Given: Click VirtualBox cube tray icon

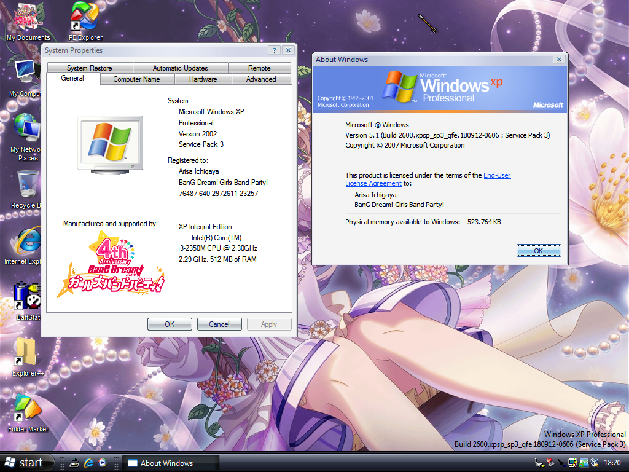Looking at the screenshot, I should pyautogui.click(x=595, y=463).
